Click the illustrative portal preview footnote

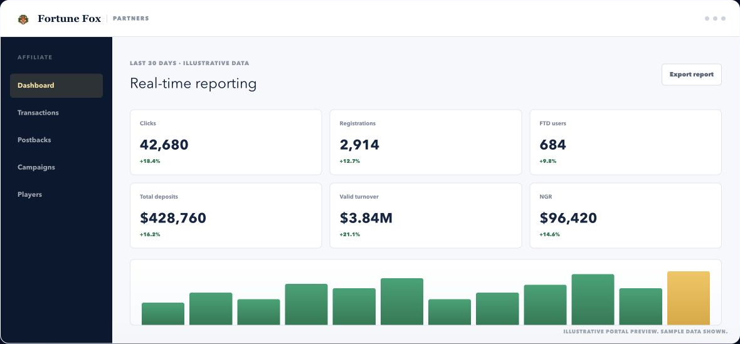[x=645, y=331]
